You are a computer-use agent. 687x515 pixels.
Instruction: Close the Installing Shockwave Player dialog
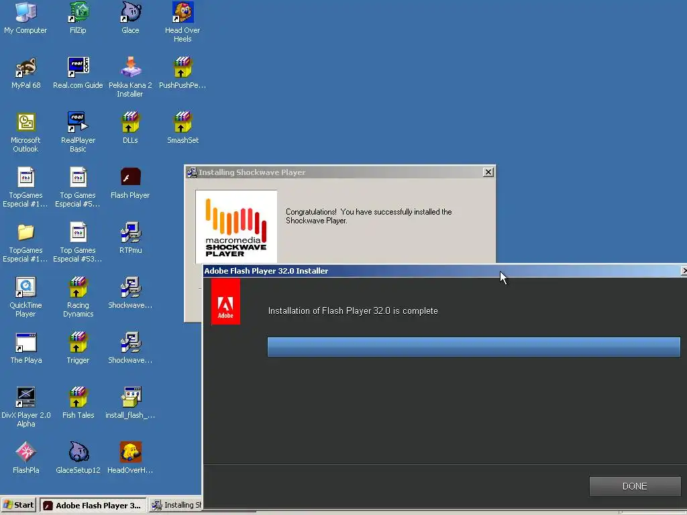[x=488, y=172]
